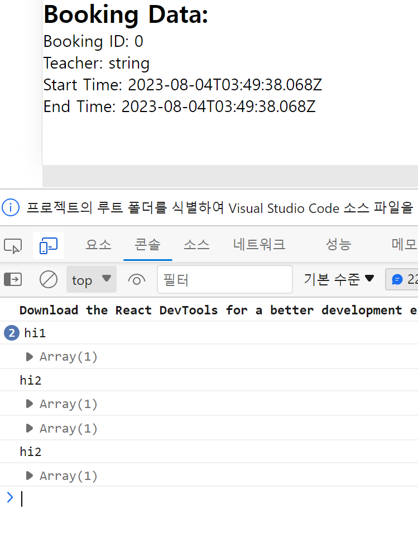Click the second hi2 log message
The height and width of the screenshot is (553, 418).
coord(31,452)
